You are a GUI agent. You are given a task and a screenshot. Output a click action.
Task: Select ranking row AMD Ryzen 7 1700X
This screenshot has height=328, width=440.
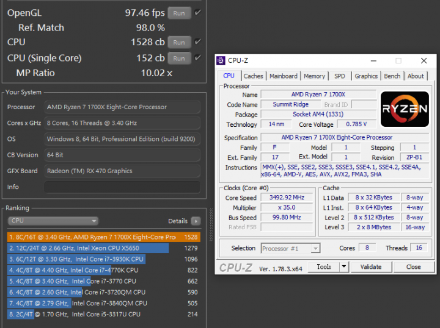pos(104,237)
